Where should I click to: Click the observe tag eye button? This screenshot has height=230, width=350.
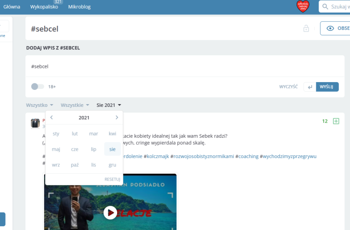[x=335, y=28]
